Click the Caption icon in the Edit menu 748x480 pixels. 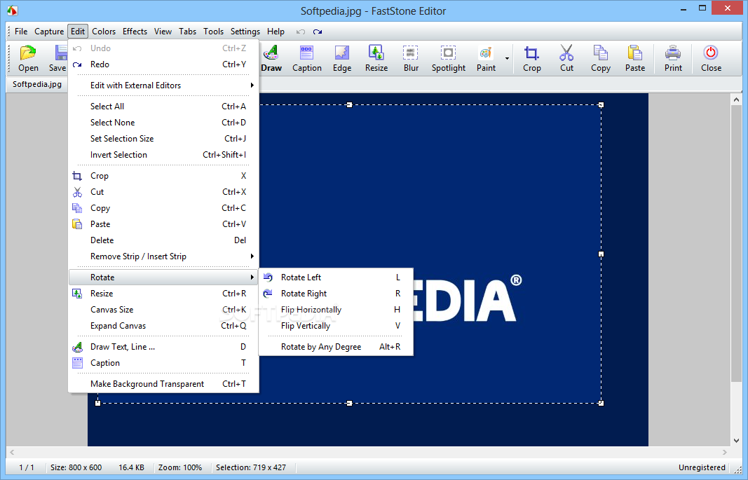pos(77,363)
